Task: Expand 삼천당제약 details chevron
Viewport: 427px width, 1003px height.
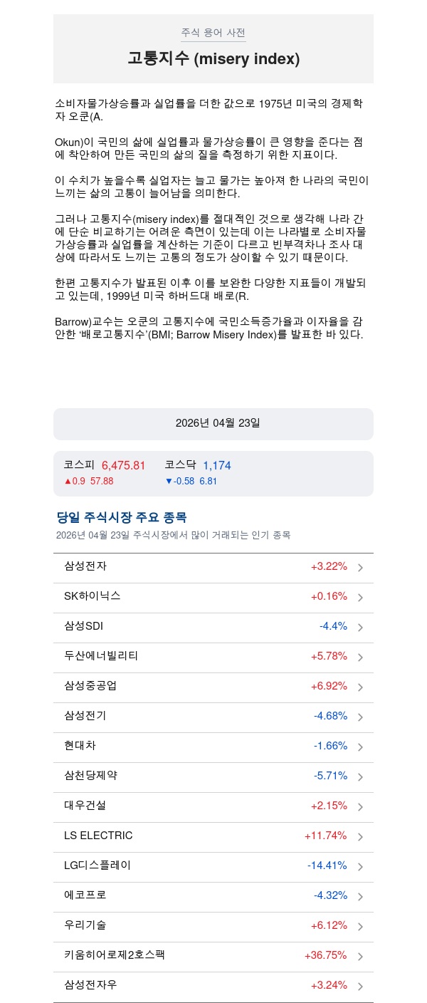Action: click(360, 777)
